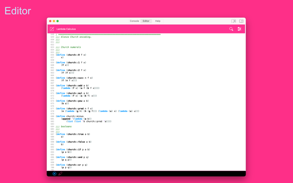Click the left panel icon in title bar

(x=234, y=21)
